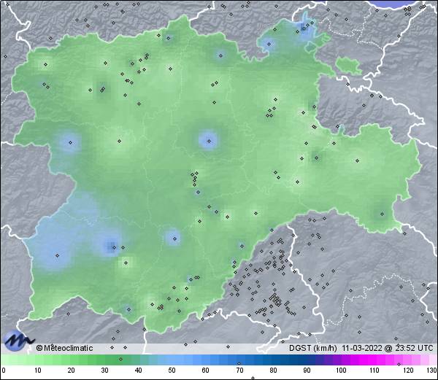
Task: Click legend value 20
Action: (x=72, y=371)
